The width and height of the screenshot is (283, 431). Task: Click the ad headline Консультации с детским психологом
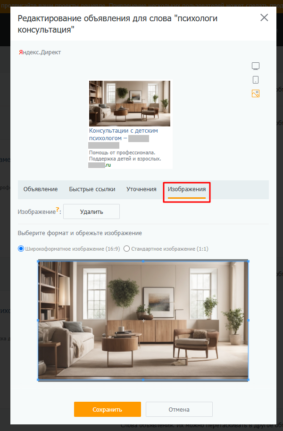(124, 135)
